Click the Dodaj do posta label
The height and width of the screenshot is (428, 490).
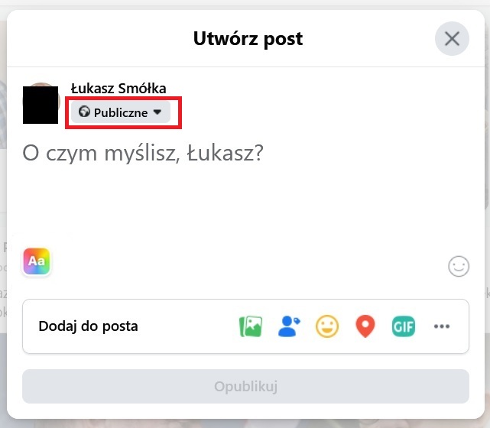click(88, 326)
